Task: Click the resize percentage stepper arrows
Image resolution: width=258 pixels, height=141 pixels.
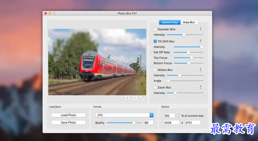Action: coord(178,116)
